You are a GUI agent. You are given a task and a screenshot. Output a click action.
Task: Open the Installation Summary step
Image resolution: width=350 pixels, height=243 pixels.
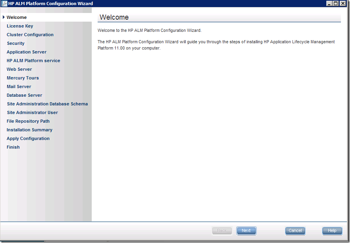coord(30,130)
